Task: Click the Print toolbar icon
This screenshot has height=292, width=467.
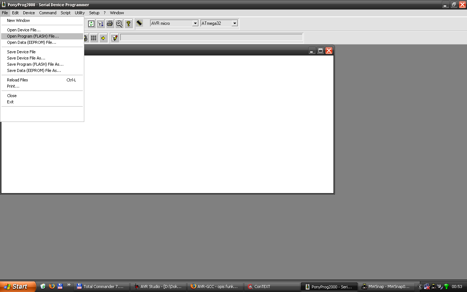Action: pyautogui.click(x=110, y=24)
